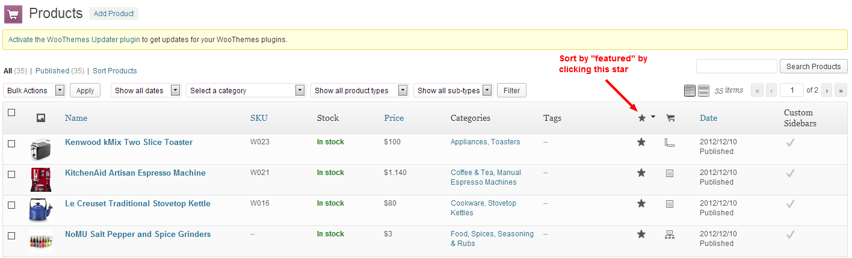The image size is (852, 258).
Task: Open KitchenAid Artisan Espresso Machine product
Action: click(x=135, y=173)
